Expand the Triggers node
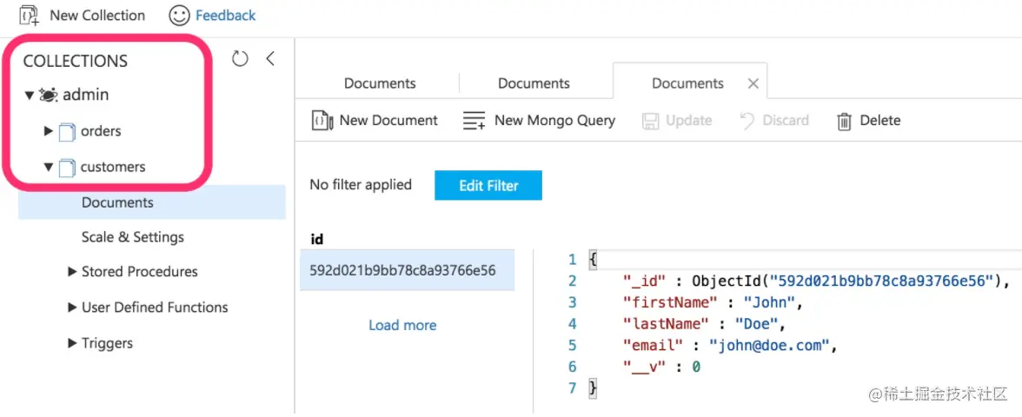This screenshot has width=1022, height=417. (72, 342)
